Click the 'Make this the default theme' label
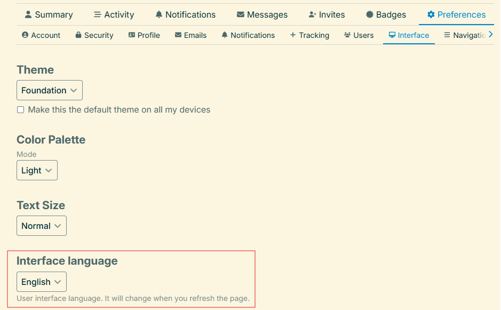The height and width of the screenshot is (310, 501). tap(119, 109)
